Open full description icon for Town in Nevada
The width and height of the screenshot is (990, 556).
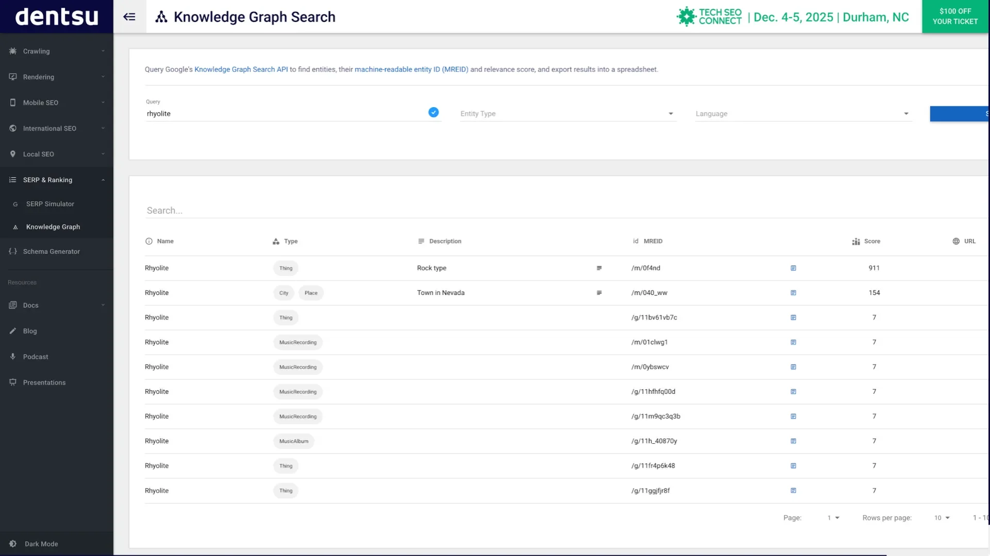tap(599, 293)
